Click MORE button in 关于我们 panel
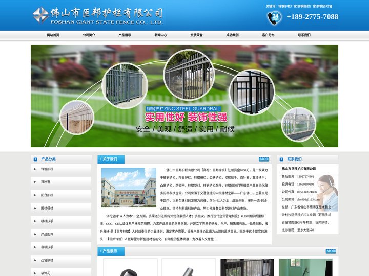This screenshot has width=369, height=276. click(x=264, y=159)
